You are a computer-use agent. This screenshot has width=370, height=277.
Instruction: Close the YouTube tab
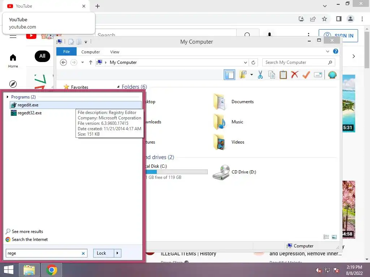(x=84, y=6)
